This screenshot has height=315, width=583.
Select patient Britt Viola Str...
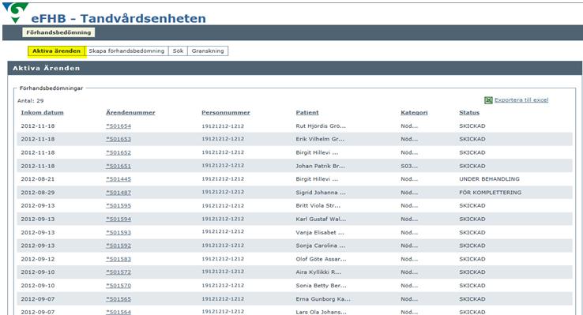[x=318, y=205]
